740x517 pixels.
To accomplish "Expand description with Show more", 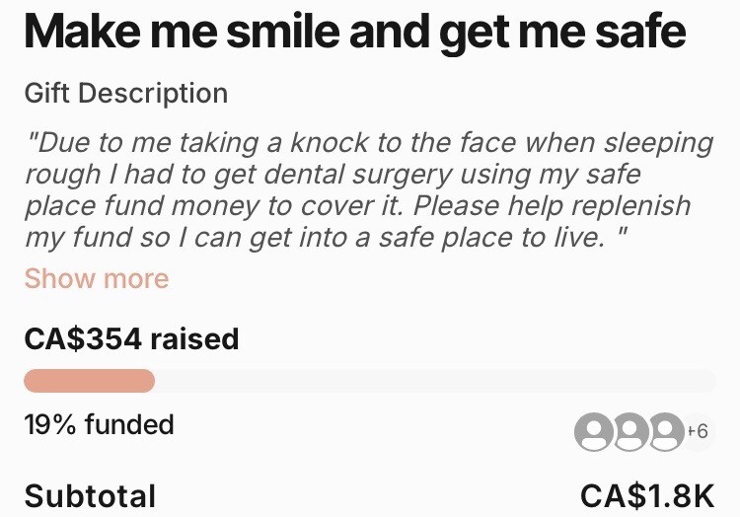I will (97, 278).
